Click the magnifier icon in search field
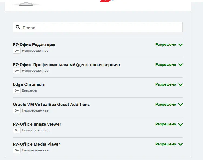The height and width of the screenshot is (160, 203). click(18, 27)
